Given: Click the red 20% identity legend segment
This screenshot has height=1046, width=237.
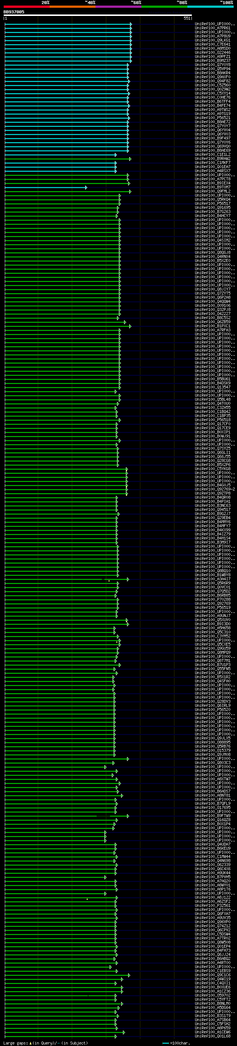Looking at the screenshot, I should (26, 7).
